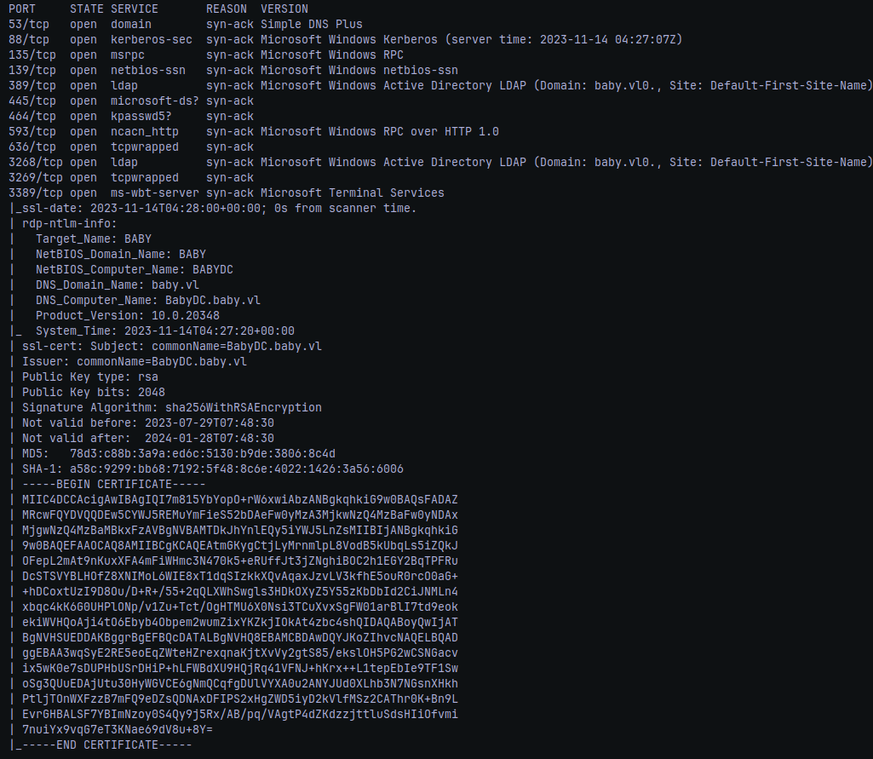Click the 53/tcp domain port line

click(x=186, y=25)
